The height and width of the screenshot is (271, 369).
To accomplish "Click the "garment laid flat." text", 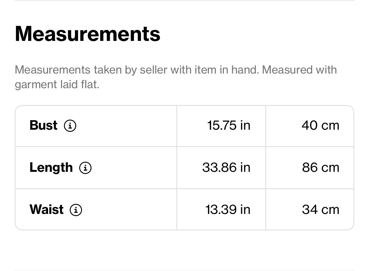I will [x=57, y=85].
